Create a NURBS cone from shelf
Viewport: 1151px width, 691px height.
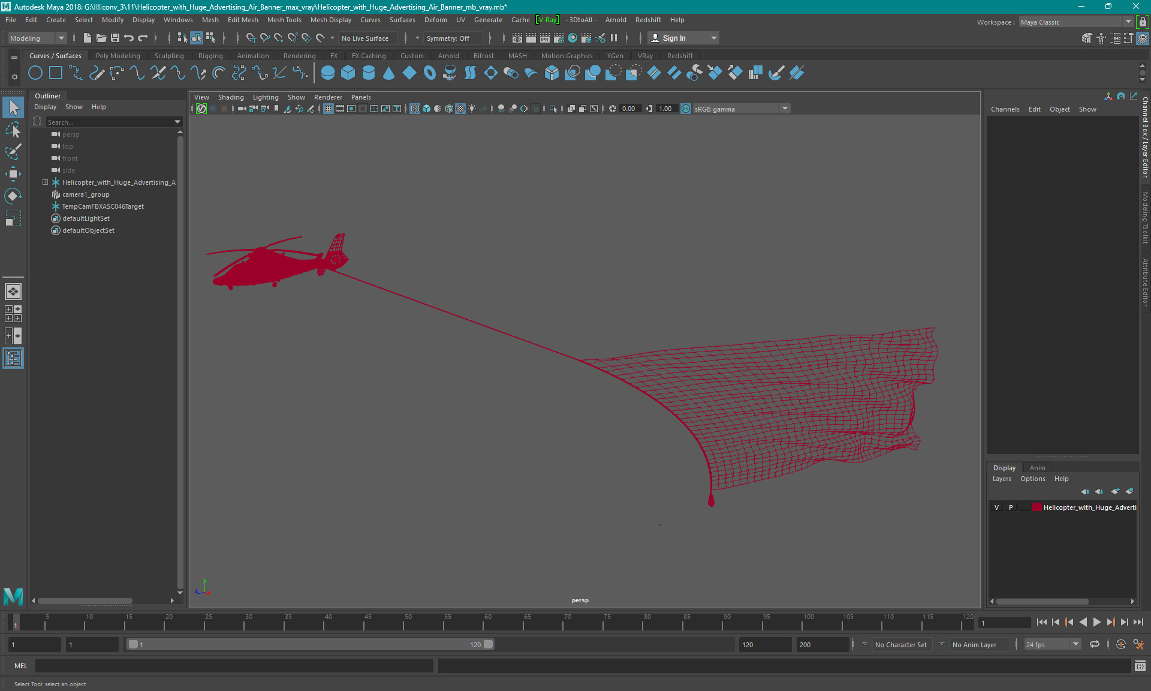click(389, 73)
